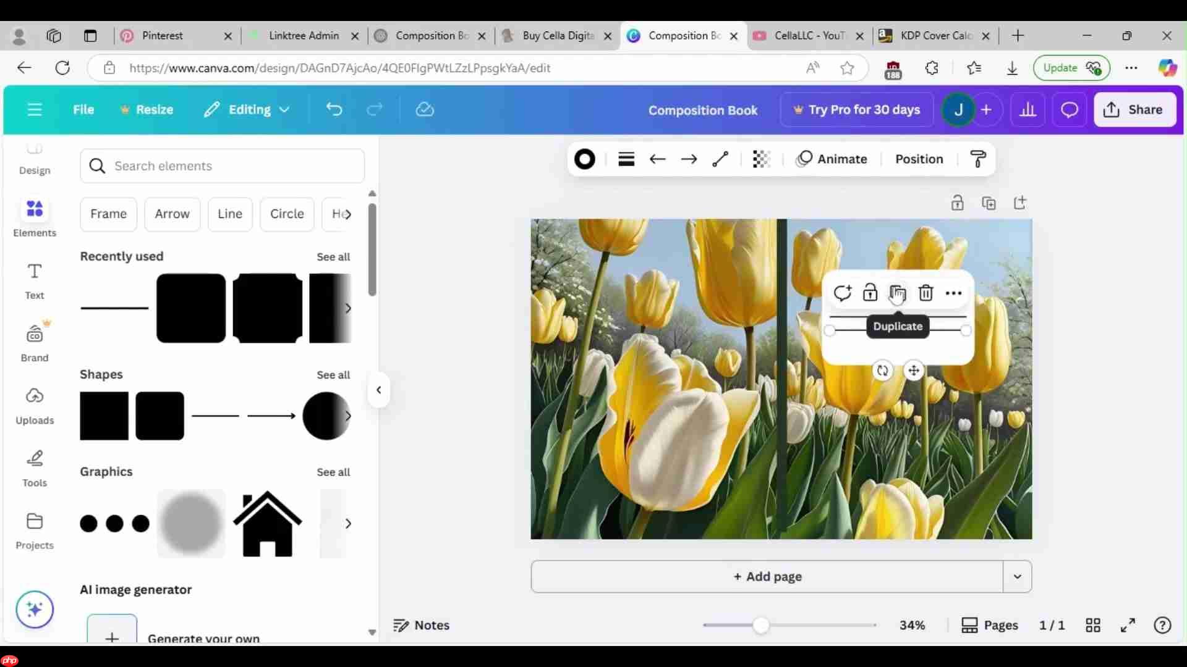Open the Canva magic assistant sparkle button

35,610
